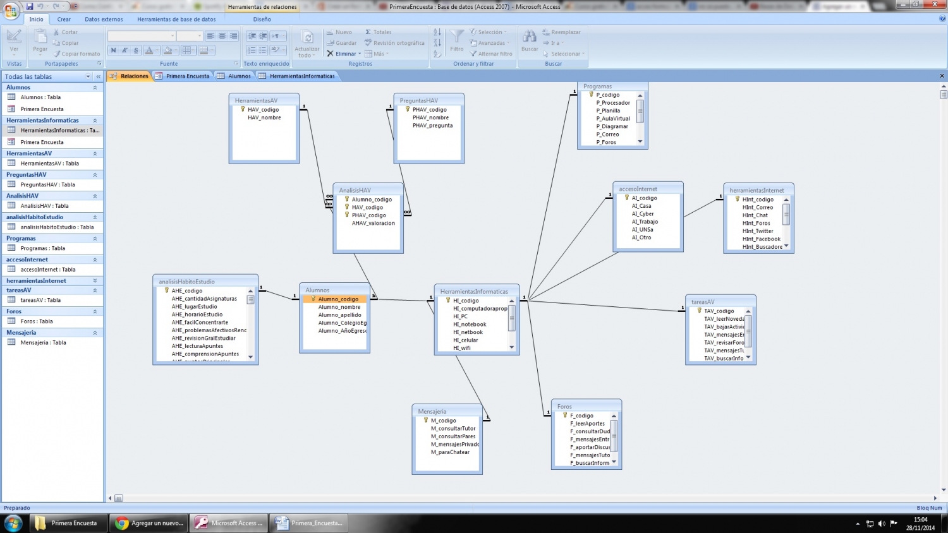Click the Cortar scissors command
Viewport: 948px width, 533px height.
pyautogui.click(x=65, y=32)
